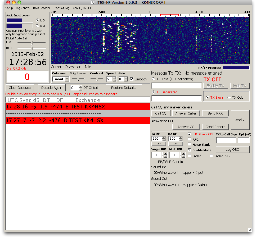Select the 17:27 B TEST KK4HSX decode row
Screen dimensions: 256x238
(78, 120)
